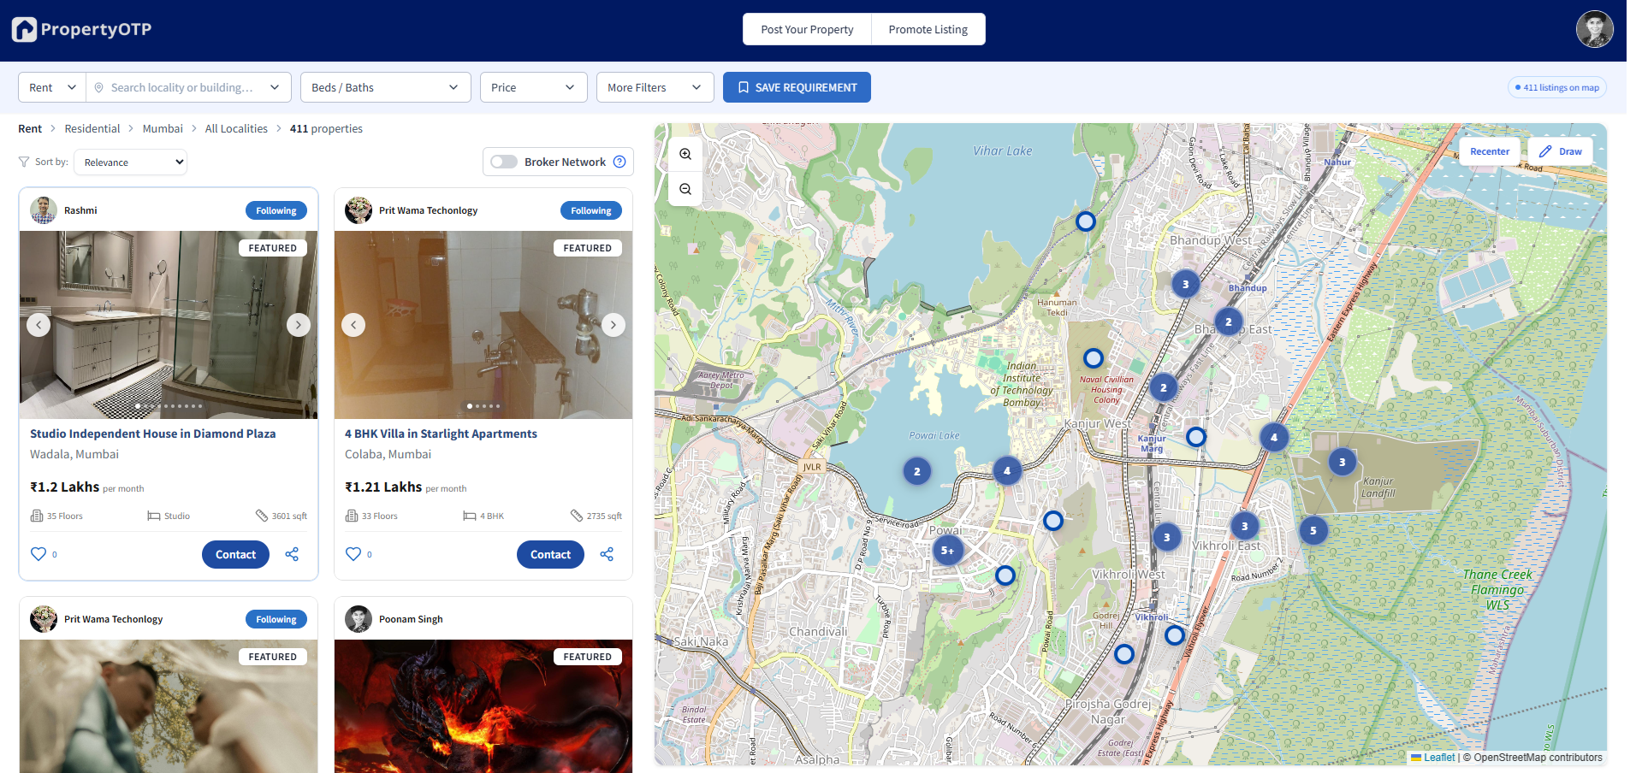
Task: Open 4 BHK Villa in Starlight Apartments title
Action: pos(441,434)
